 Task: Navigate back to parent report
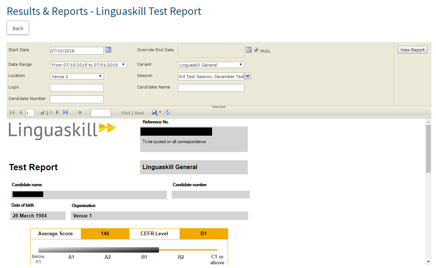point(79,113)
